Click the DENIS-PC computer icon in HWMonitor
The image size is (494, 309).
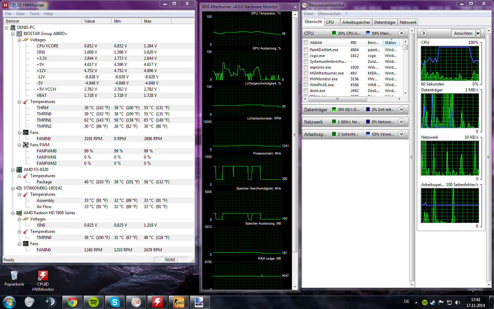coord(13,27)
